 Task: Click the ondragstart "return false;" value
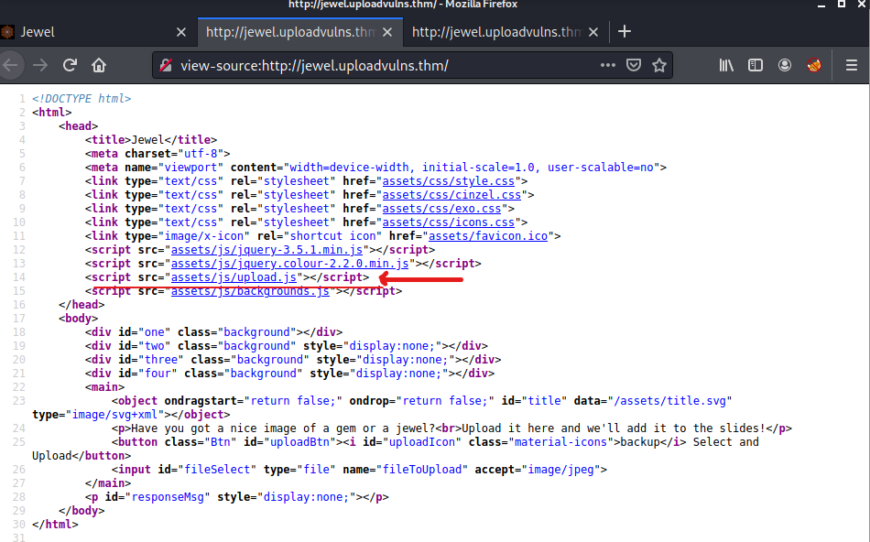tap(293, 401)
